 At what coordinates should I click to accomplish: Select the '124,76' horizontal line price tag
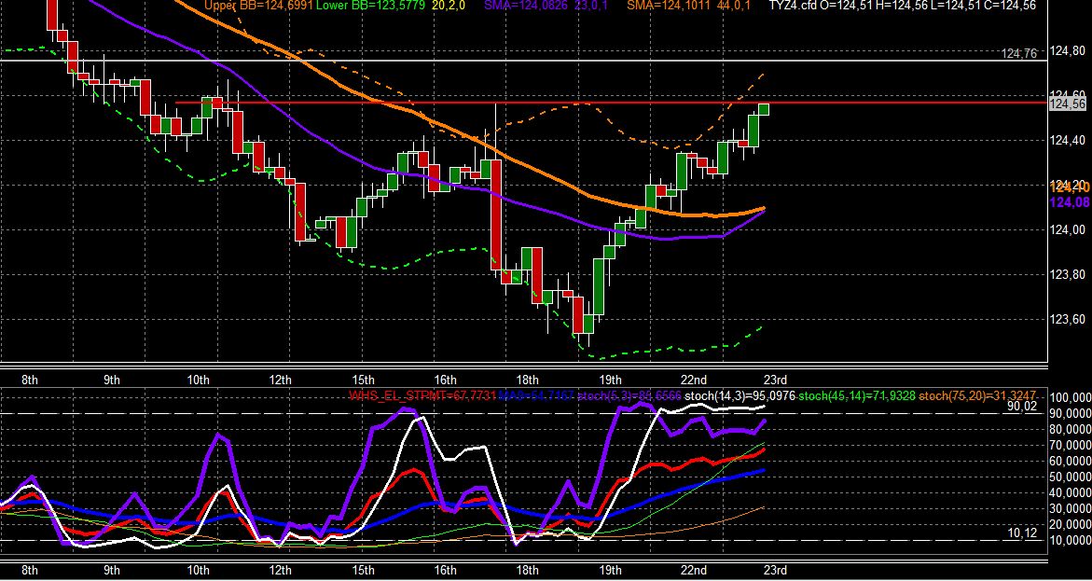click(1019, 54)
